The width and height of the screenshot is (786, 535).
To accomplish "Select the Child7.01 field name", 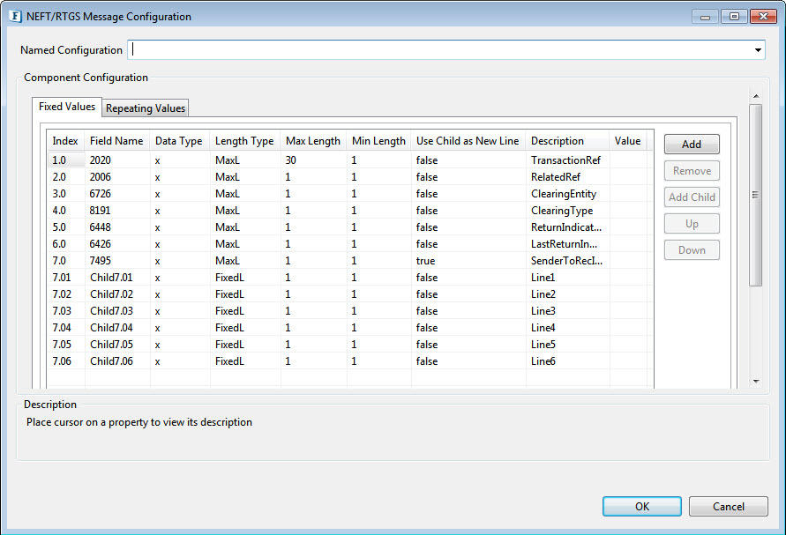I will tap(111, 278).
